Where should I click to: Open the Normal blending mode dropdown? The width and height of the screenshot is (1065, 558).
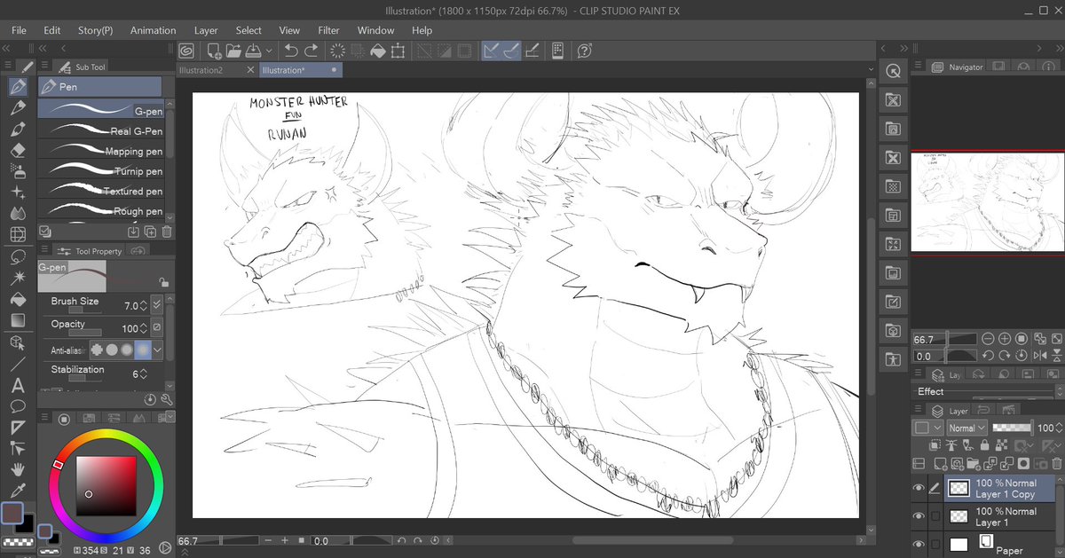(966, 428)
